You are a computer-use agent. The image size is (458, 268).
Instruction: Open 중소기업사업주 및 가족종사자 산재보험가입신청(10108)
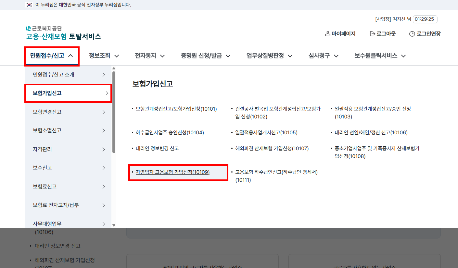pos(377,152)
